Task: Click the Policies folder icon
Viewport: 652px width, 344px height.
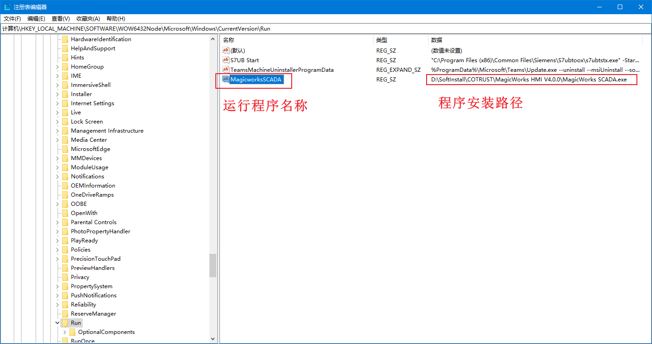Action: pos(65,250)
